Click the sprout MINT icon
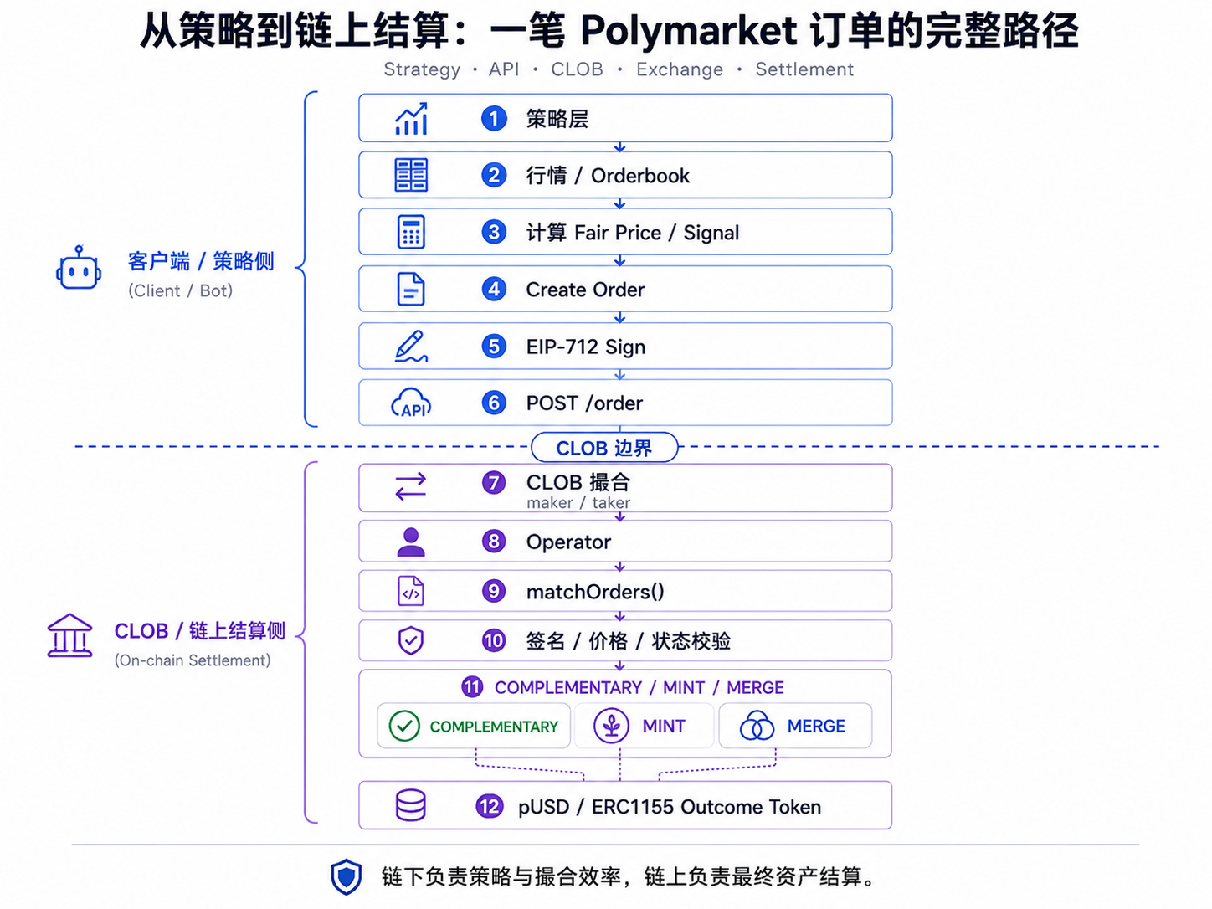 (x=612, y=726)
